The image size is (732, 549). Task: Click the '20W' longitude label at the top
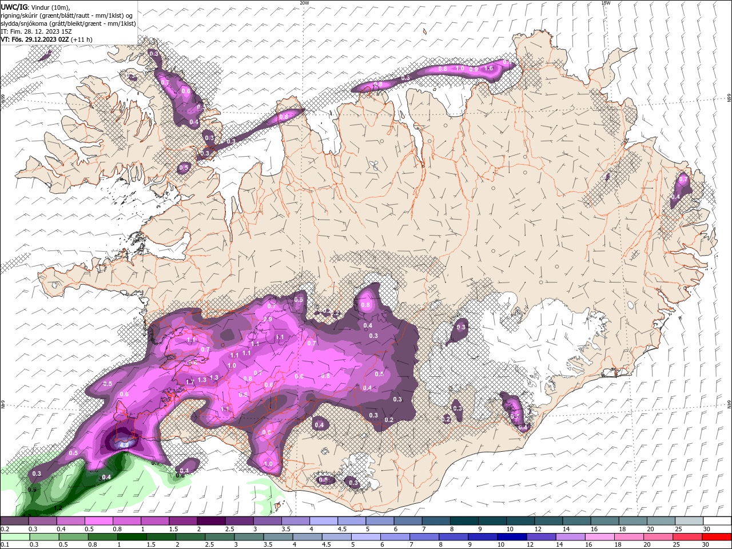coord(304,3)
